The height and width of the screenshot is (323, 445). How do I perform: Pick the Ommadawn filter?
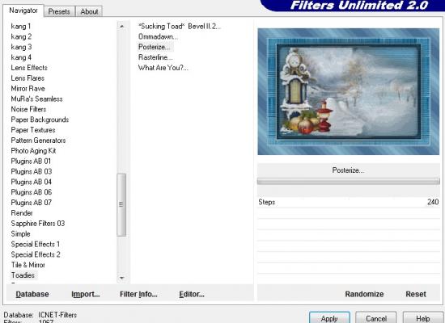pos(158,36)
